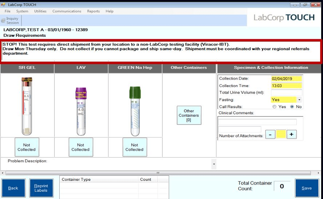Click the horizontal scrollbar thumb
Viewport: 323px width, 199px height.
click(158, 173)
